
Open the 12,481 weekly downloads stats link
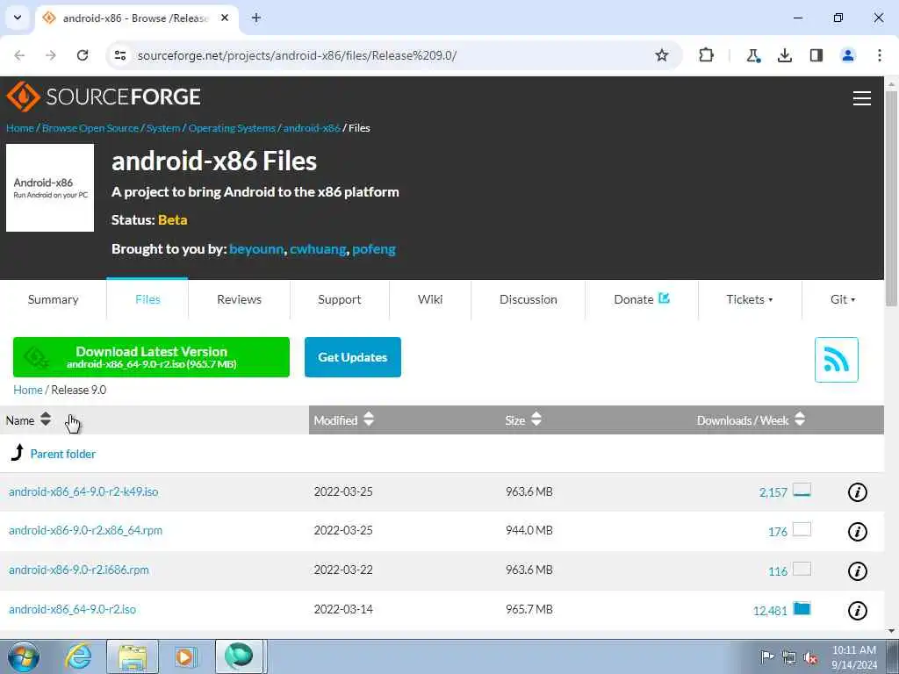click(x=770, y=611)
